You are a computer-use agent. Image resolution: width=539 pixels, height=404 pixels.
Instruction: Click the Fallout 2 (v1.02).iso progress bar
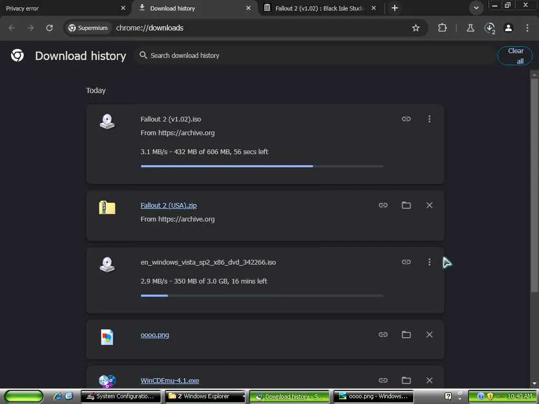pos(262,166)
